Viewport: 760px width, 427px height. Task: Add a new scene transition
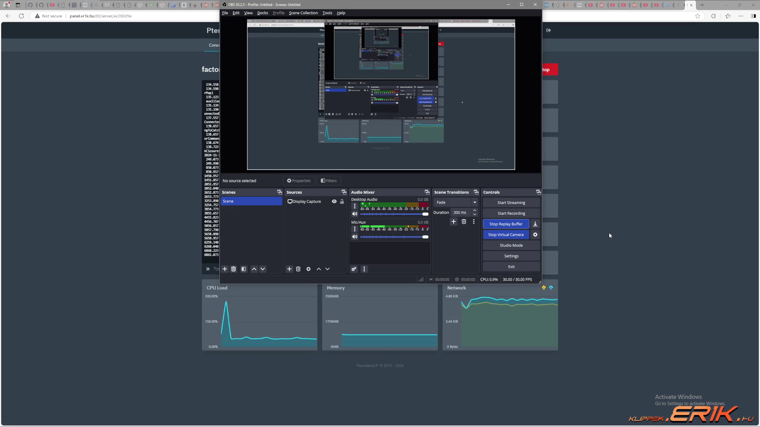[x=454, y=221]
